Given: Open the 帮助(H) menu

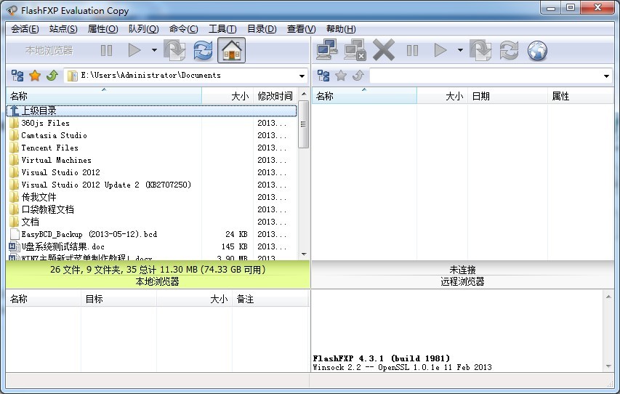Looking at the screenshot, I should (x=341, y=29).
